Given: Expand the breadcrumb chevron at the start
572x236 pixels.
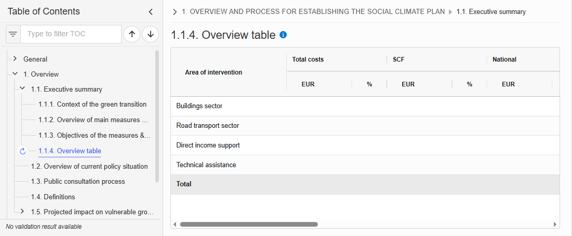Looking at the screenshot, I should pos(175,12).
